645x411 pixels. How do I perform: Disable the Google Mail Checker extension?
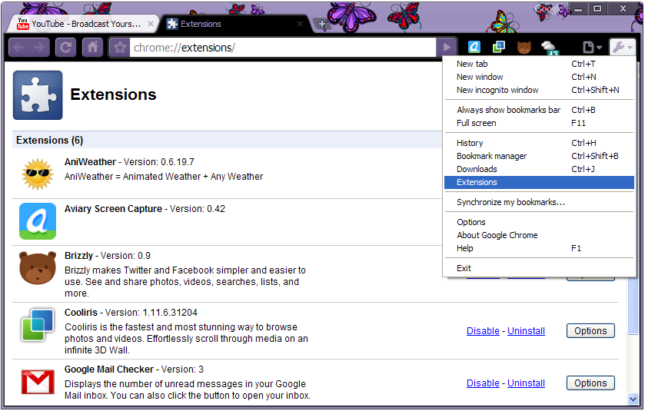point(483,383)
